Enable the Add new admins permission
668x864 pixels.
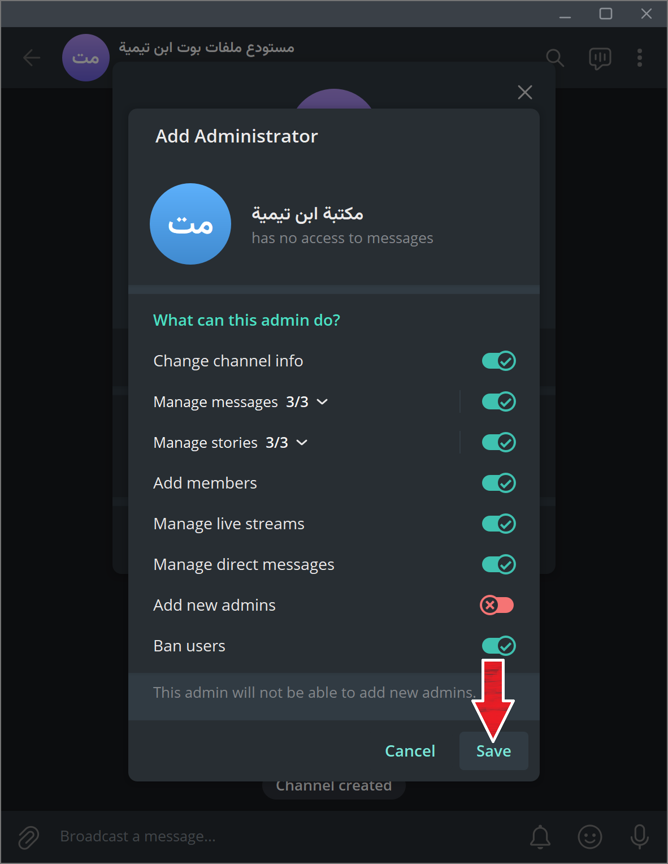point(497,605)
